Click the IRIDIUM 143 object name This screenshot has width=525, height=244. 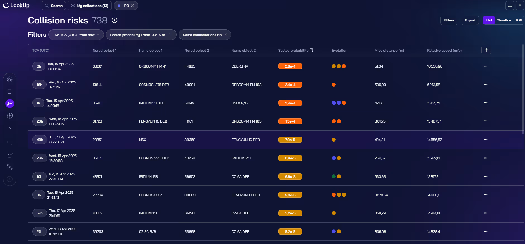point(241,158)
